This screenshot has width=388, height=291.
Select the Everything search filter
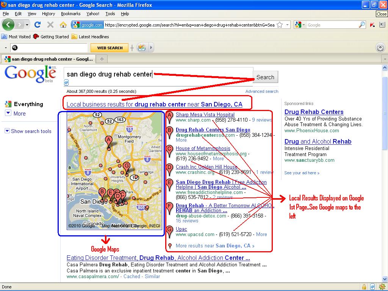(x=24, y=104)
